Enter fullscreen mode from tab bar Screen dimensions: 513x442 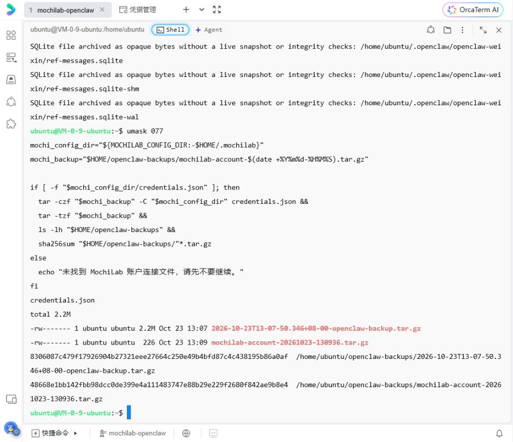[217, 9]
